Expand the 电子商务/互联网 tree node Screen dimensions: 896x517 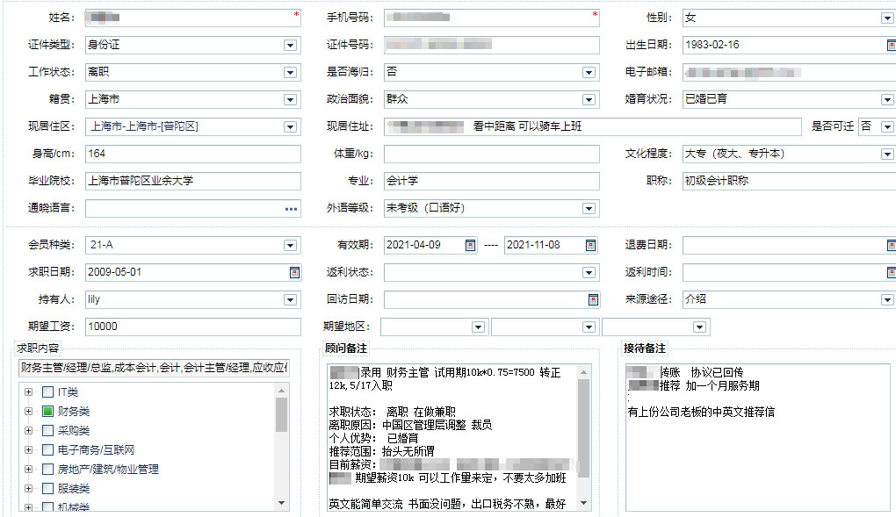(x=29, y=450)
